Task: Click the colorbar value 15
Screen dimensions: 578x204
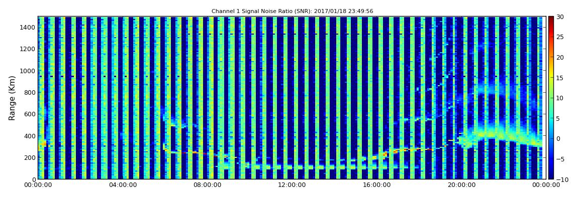Action: point(560,78)
